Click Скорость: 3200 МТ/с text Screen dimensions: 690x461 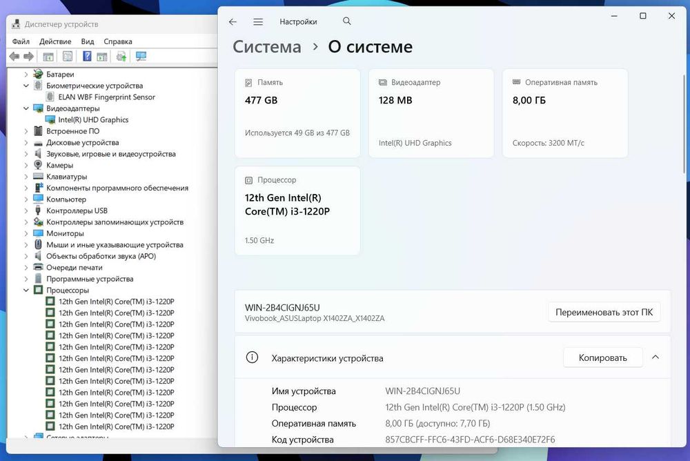click(549, 143)
